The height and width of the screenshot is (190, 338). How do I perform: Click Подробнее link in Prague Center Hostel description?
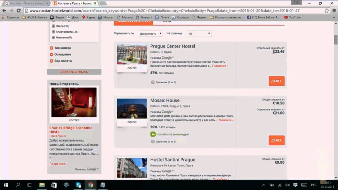click(x=220, y=66)
